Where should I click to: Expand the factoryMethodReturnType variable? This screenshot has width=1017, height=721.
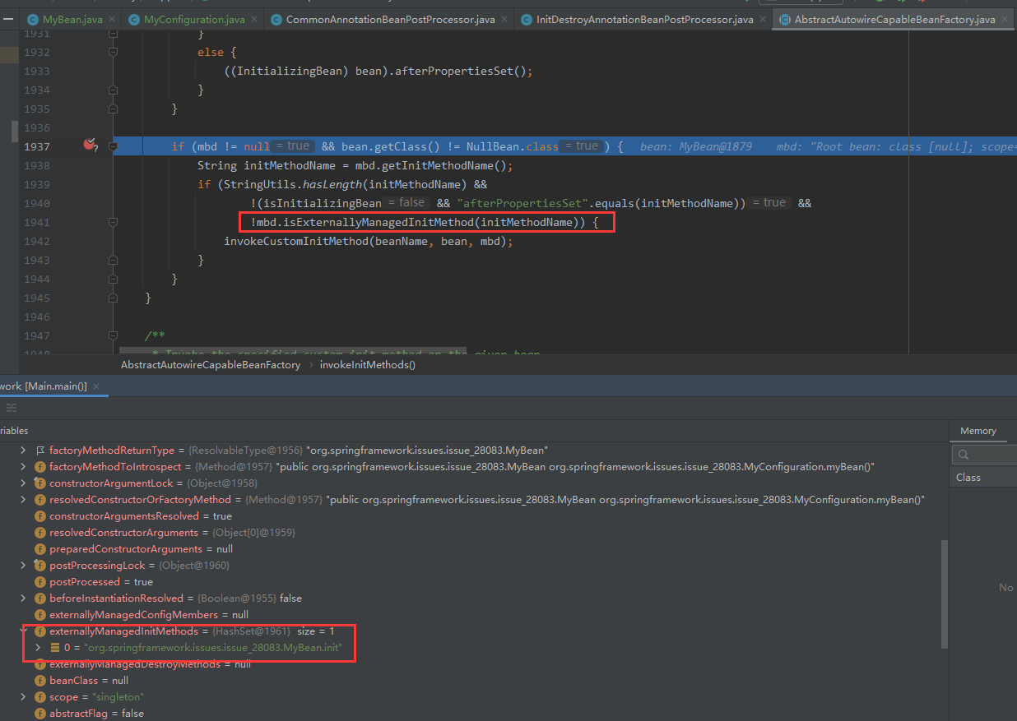[x=24, y=451]
